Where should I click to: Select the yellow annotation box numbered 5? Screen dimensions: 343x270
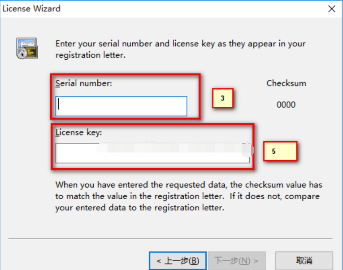280,152
